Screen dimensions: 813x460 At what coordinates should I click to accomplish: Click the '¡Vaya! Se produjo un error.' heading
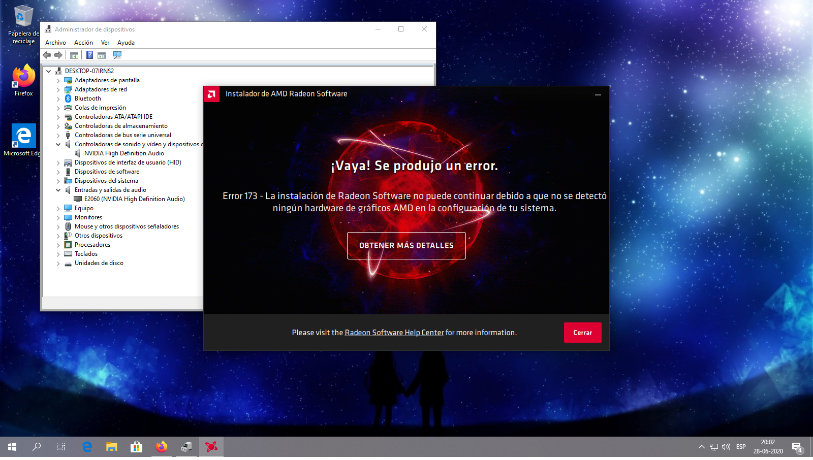click(415, 166)
